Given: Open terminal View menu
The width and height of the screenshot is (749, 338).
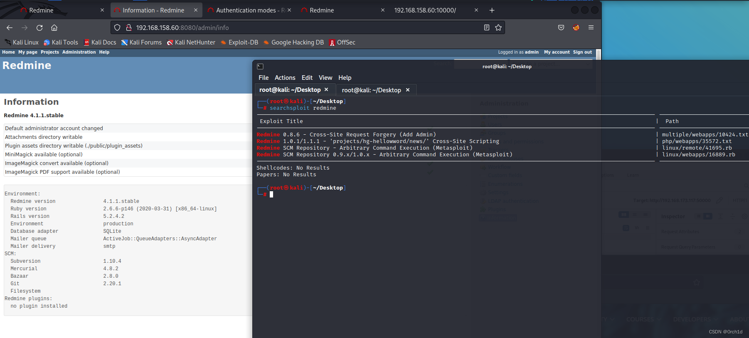Looking at the screenshot, I should (325, 78).
